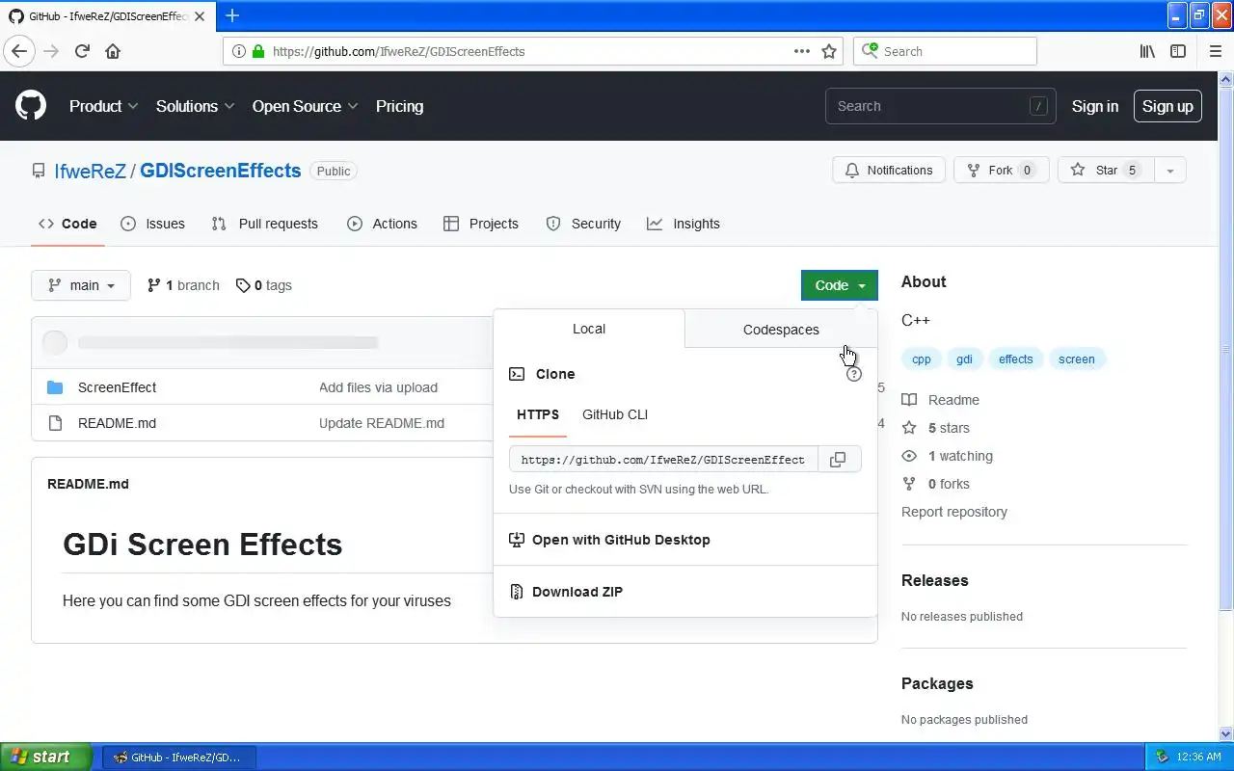View the 0 tags link

264,285
